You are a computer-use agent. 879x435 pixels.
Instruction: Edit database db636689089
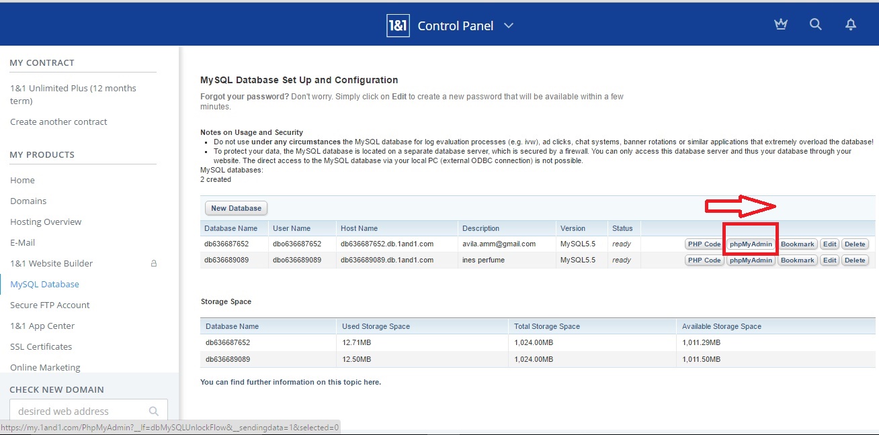830,260
